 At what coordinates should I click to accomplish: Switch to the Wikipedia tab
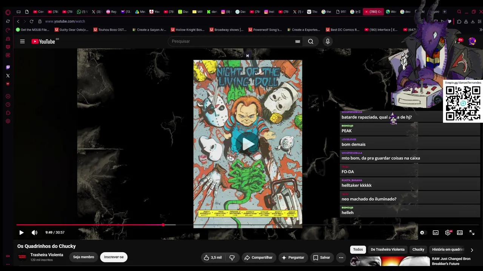(x=312, y=12)
